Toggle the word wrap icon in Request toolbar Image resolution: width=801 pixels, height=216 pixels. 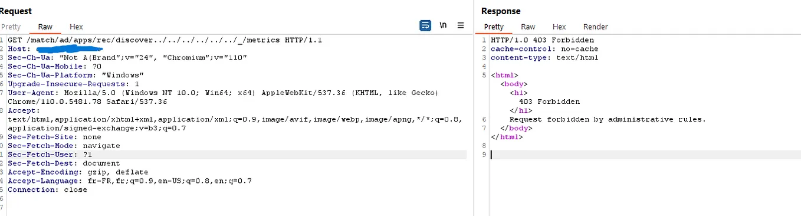tap(425, 26)
